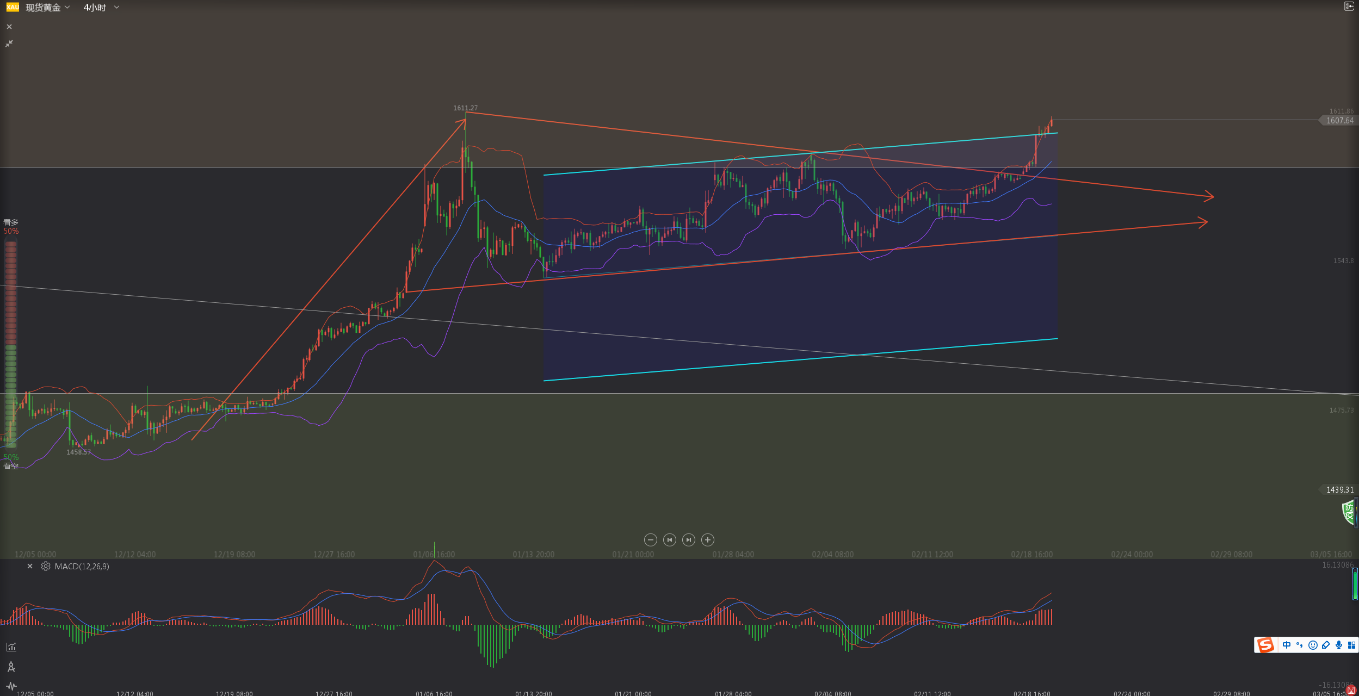The image size is (1359, 696).
Task: Open Sogou toolbox grid menu
Action: point(1351,645)
